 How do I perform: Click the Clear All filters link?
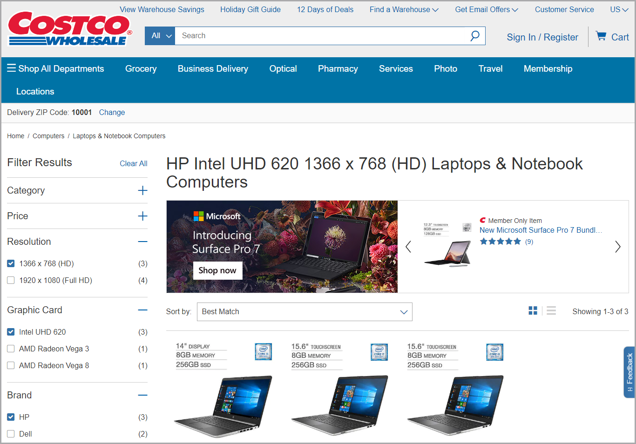(133, 164)
